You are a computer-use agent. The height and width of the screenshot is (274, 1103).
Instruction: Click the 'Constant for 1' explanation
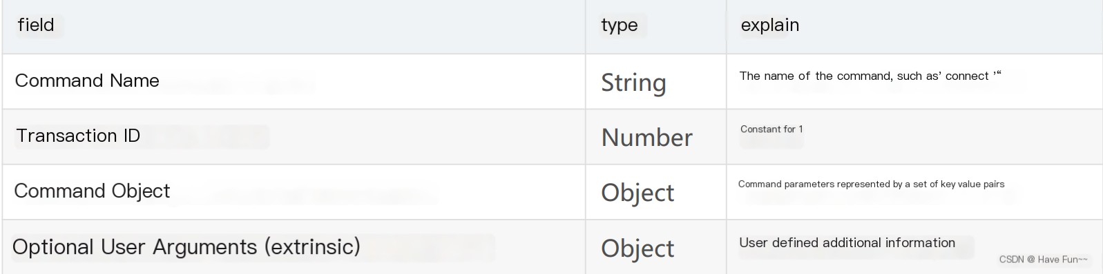pos(771,129)
